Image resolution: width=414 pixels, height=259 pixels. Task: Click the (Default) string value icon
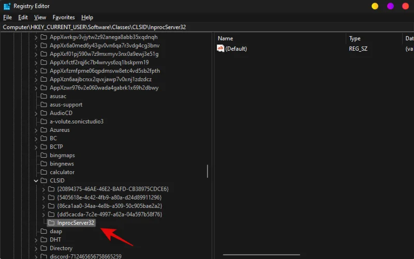point(220,48)
